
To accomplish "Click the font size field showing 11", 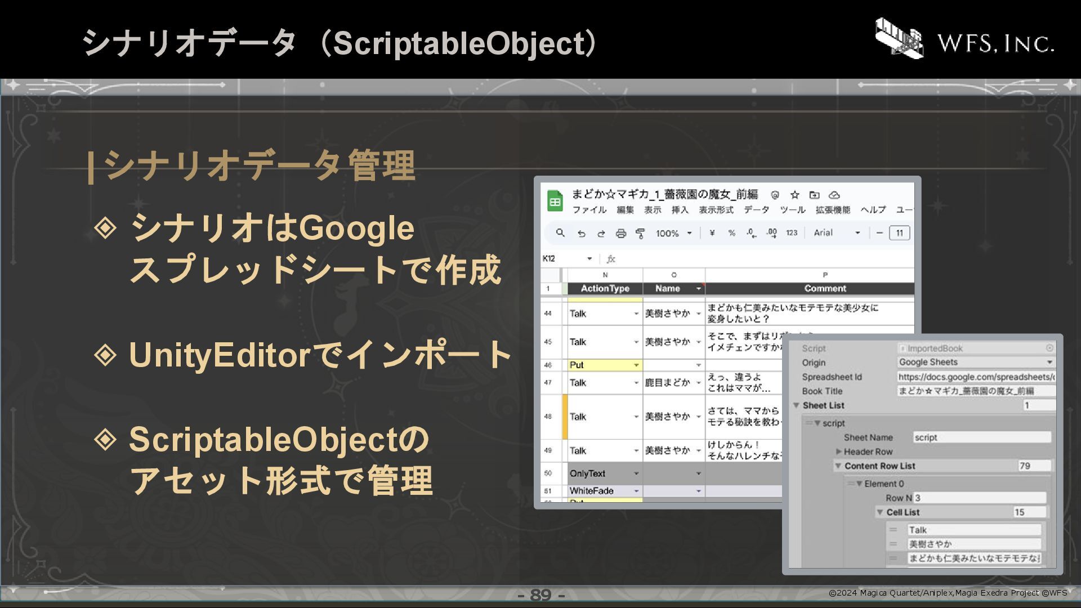I will pos(899,233).
